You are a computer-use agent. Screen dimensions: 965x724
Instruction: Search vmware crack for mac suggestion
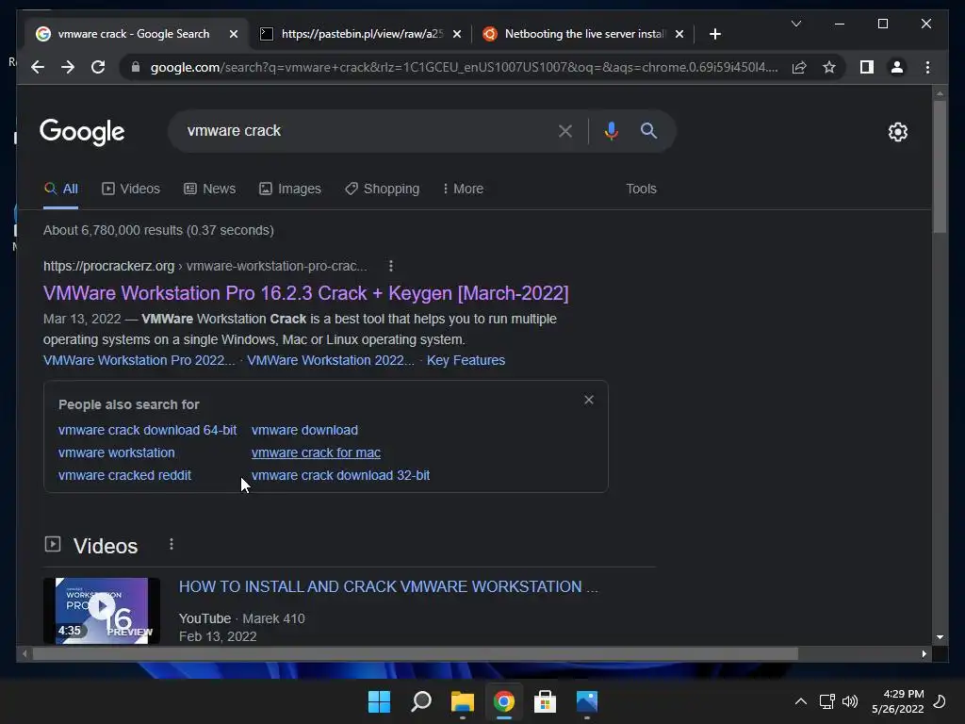[316, 453]
